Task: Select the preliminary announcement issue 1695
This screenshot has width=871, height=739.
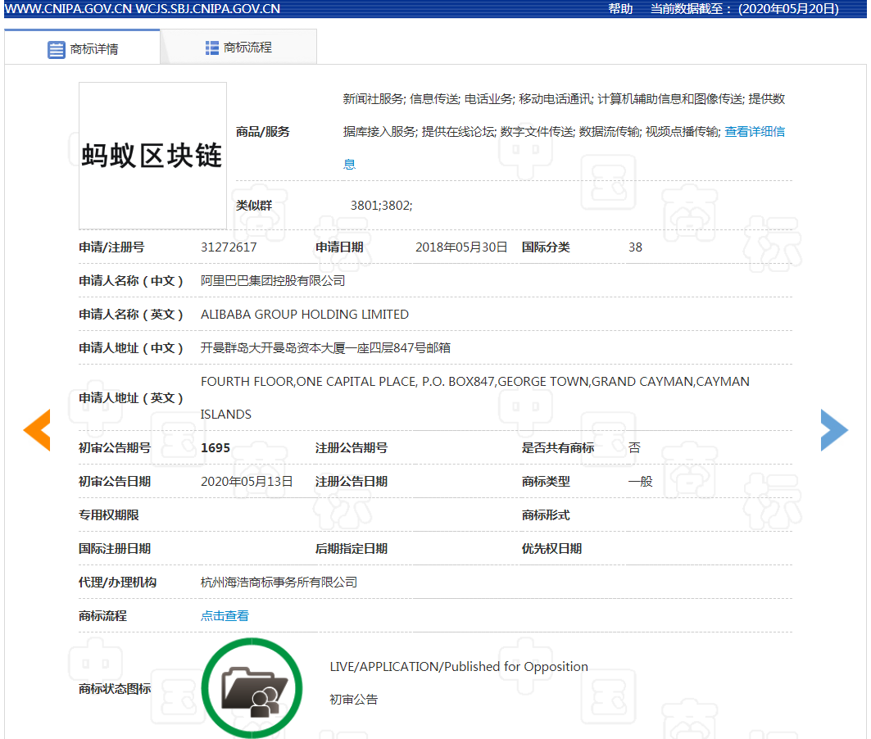Action: pos(215,448)
